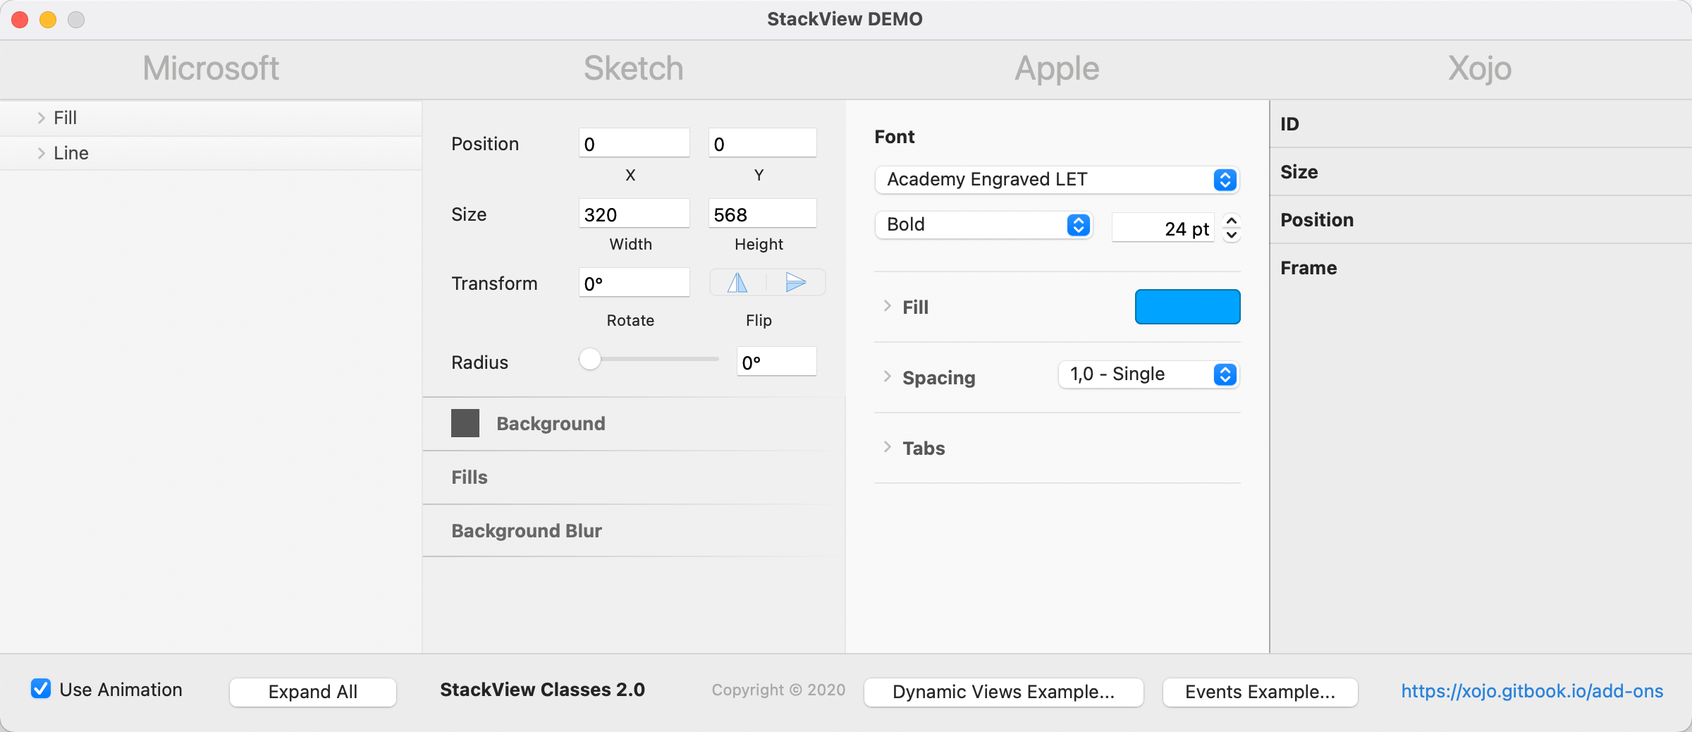The height and width of the screenshot is (732, 1692).
Task: Open Dynamic Views Example button
Action: pos(1003,692)
